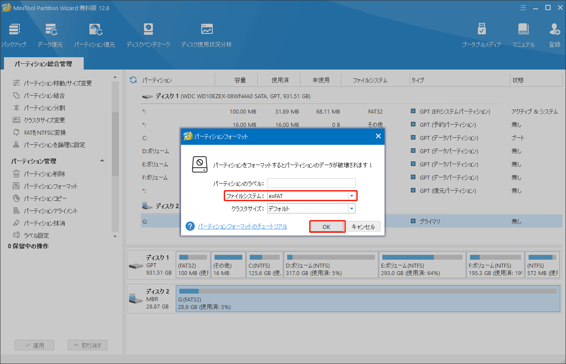Open パーティション復元 partition recovery
566x364 pixels.
pyautogui.click(x=94, y=35)
